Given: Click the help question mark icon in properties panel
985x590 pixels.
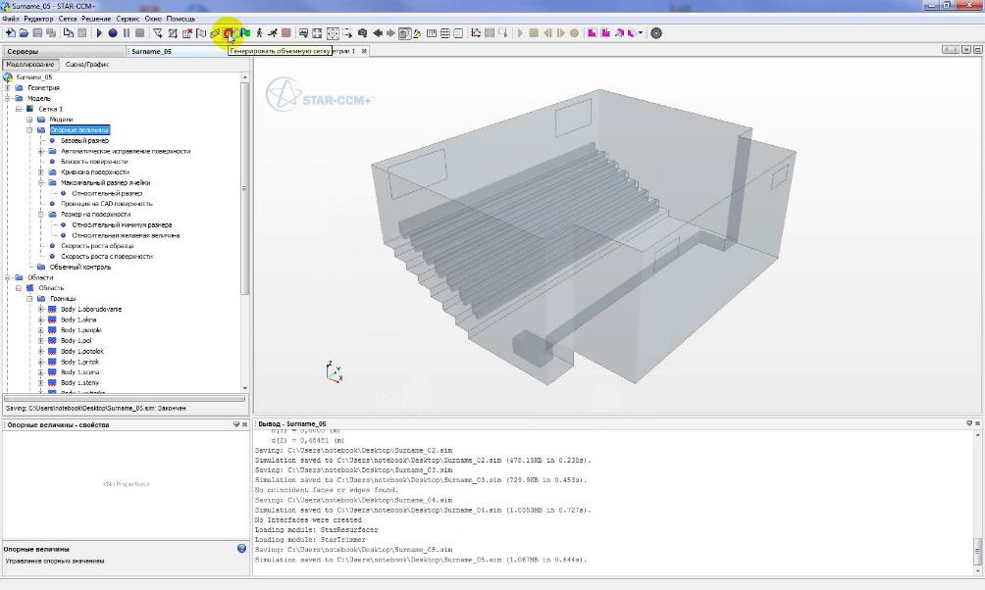Looking at the screenshot, I should tap(241, 549).
